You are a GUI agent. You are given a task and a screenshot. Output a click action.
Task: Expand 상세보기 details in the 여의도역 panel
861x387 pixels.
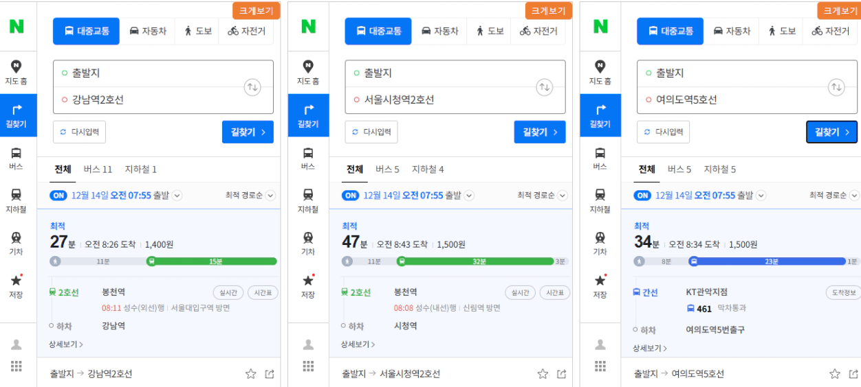click(650, 349)
